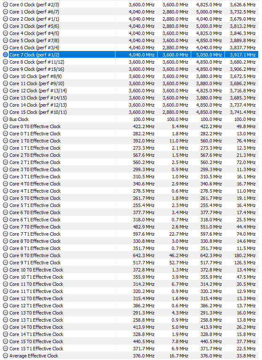Click the Average Effective Clock sensor icon
This screenshot has height=360, width=262.
click(x=5, y=356)
